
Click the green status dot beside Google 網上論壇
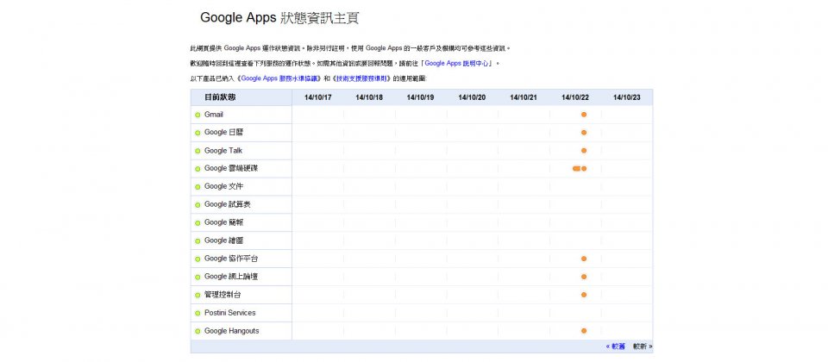(x=198, y=277)
